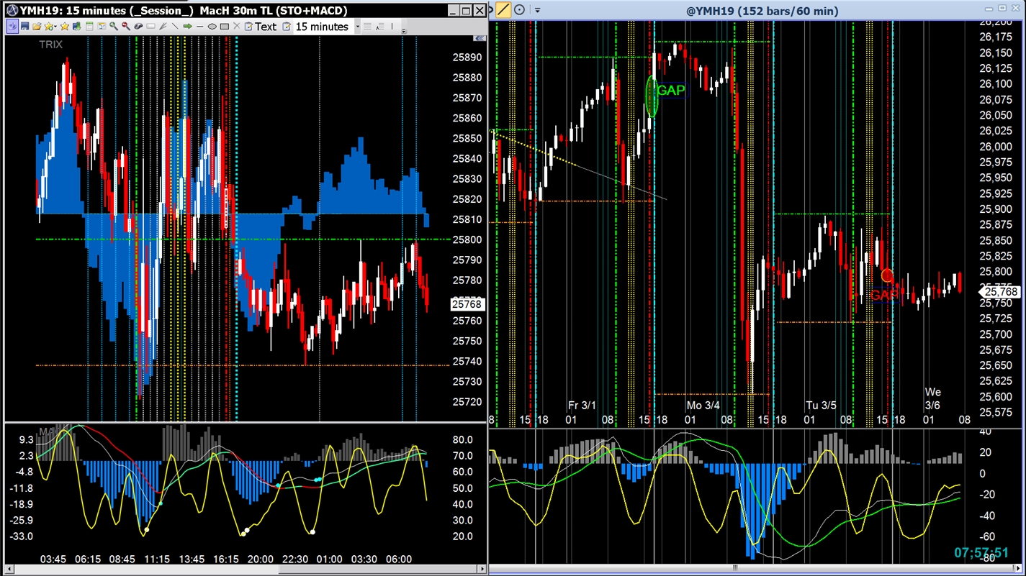The width and height of the screenshot is (1026, 576).
Task: Activate the delete-drawing X icon
Action: pyautogui.click(x=235, y=27)
